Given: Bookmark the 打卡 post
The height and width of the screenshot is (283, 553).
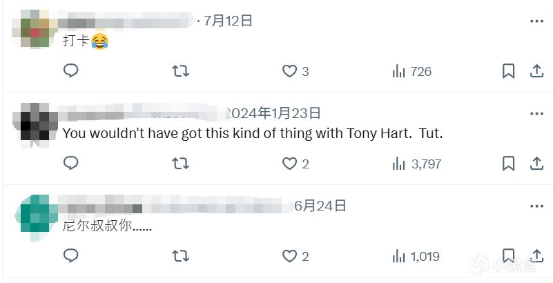Looking at the screenshot, I should (508, 71).
